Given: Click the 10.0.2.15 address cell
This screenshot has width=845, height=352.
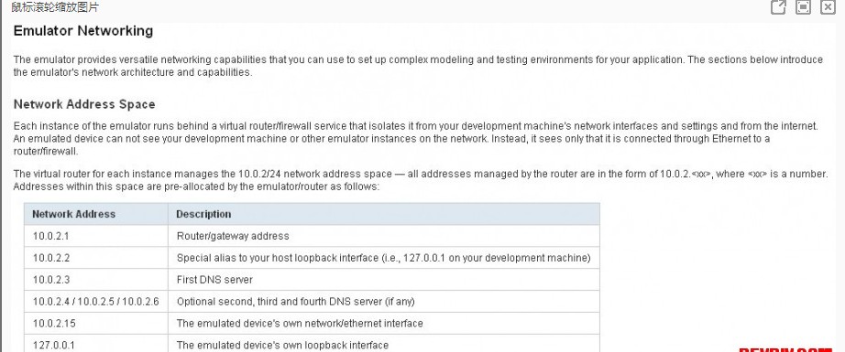Looking at the screenshot, I should click(96, 324).
